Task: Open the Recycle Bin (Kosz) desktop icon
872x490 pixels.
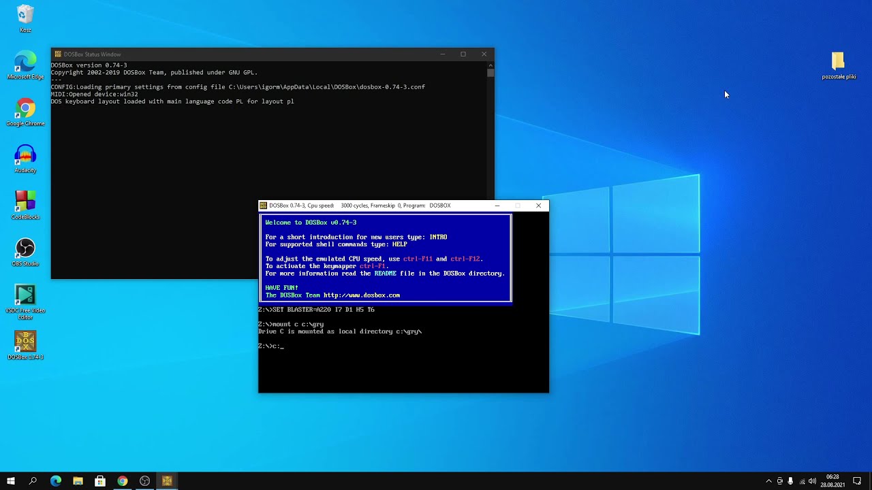Action: point(25,18)
